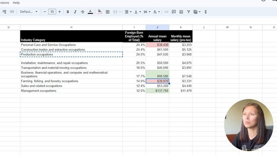Viewport: 277px width, 155px height.
Task: Increase font size with plus button
Action: [x=60, y=12]
